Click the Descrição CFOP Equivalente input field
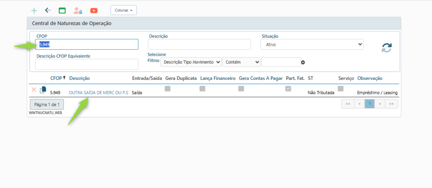 pos(86,64)
